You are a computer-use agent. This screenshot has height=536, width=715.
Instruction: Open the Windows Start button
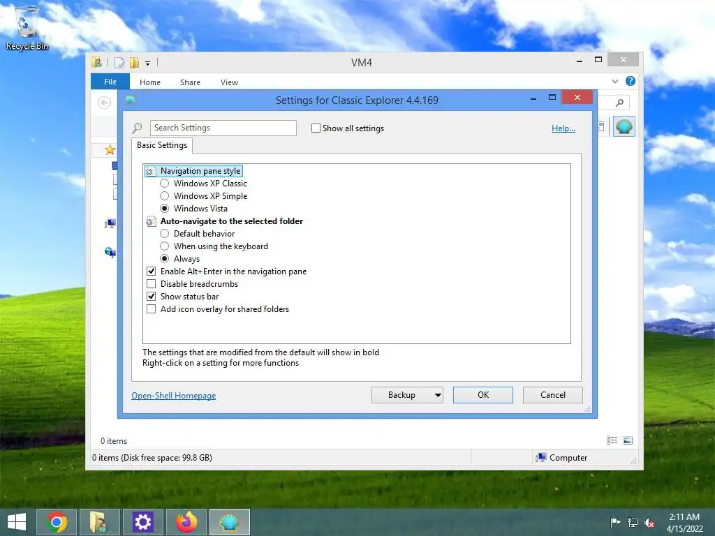17,522
